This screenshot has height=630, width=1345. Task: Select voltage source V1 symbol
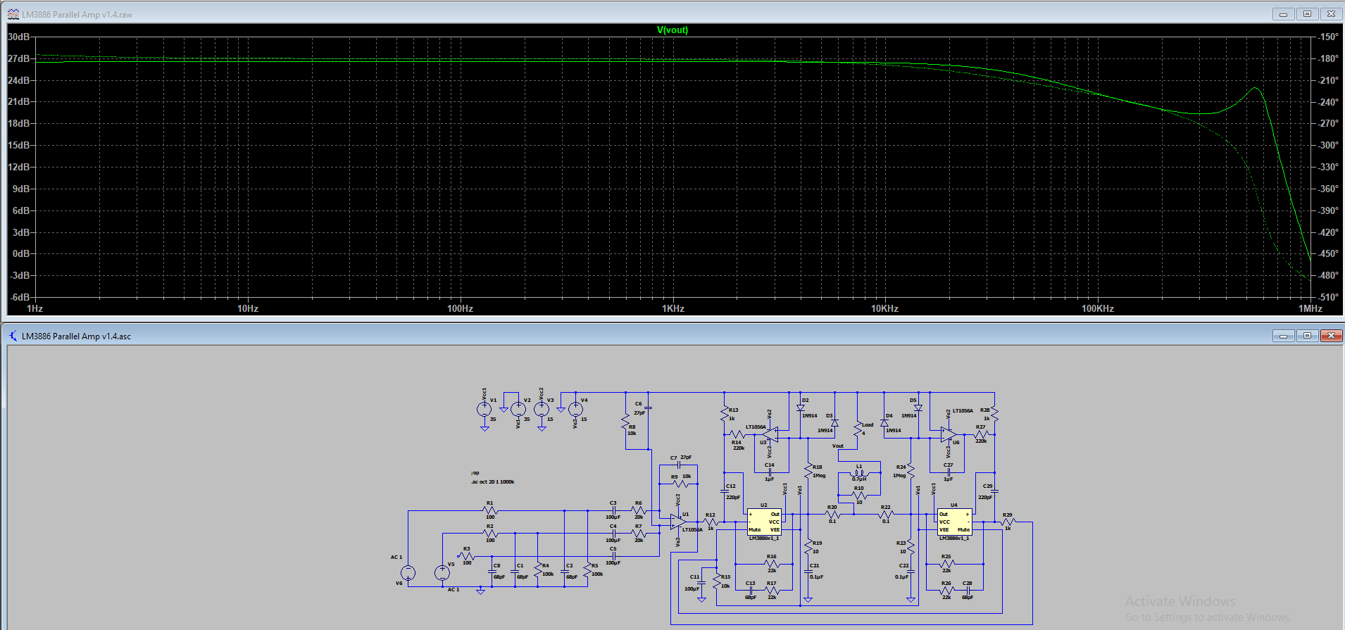[x=484, y=409]
